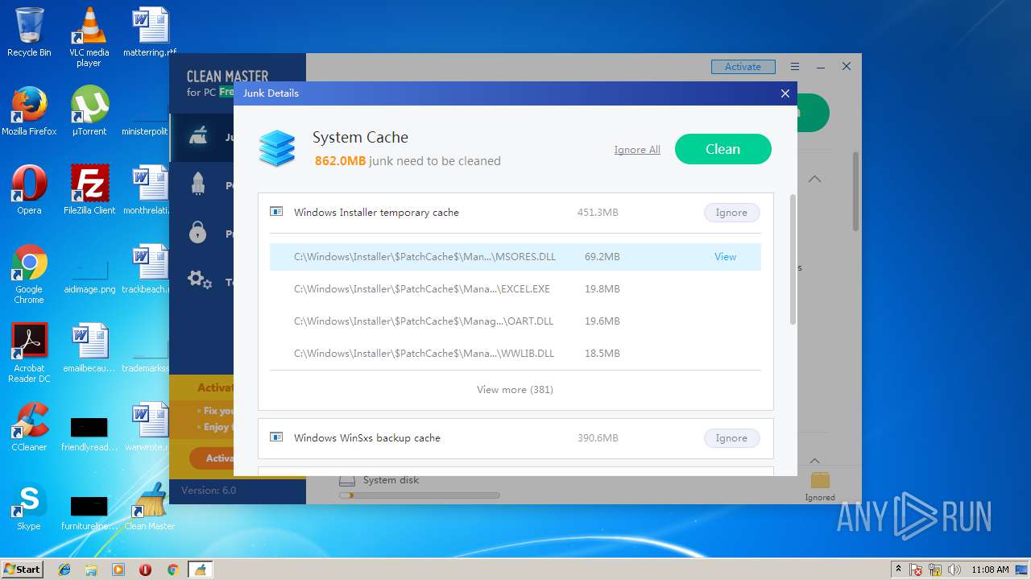
Task: Select the EXCEL.EXE file row
Action: tap(515, 288)
